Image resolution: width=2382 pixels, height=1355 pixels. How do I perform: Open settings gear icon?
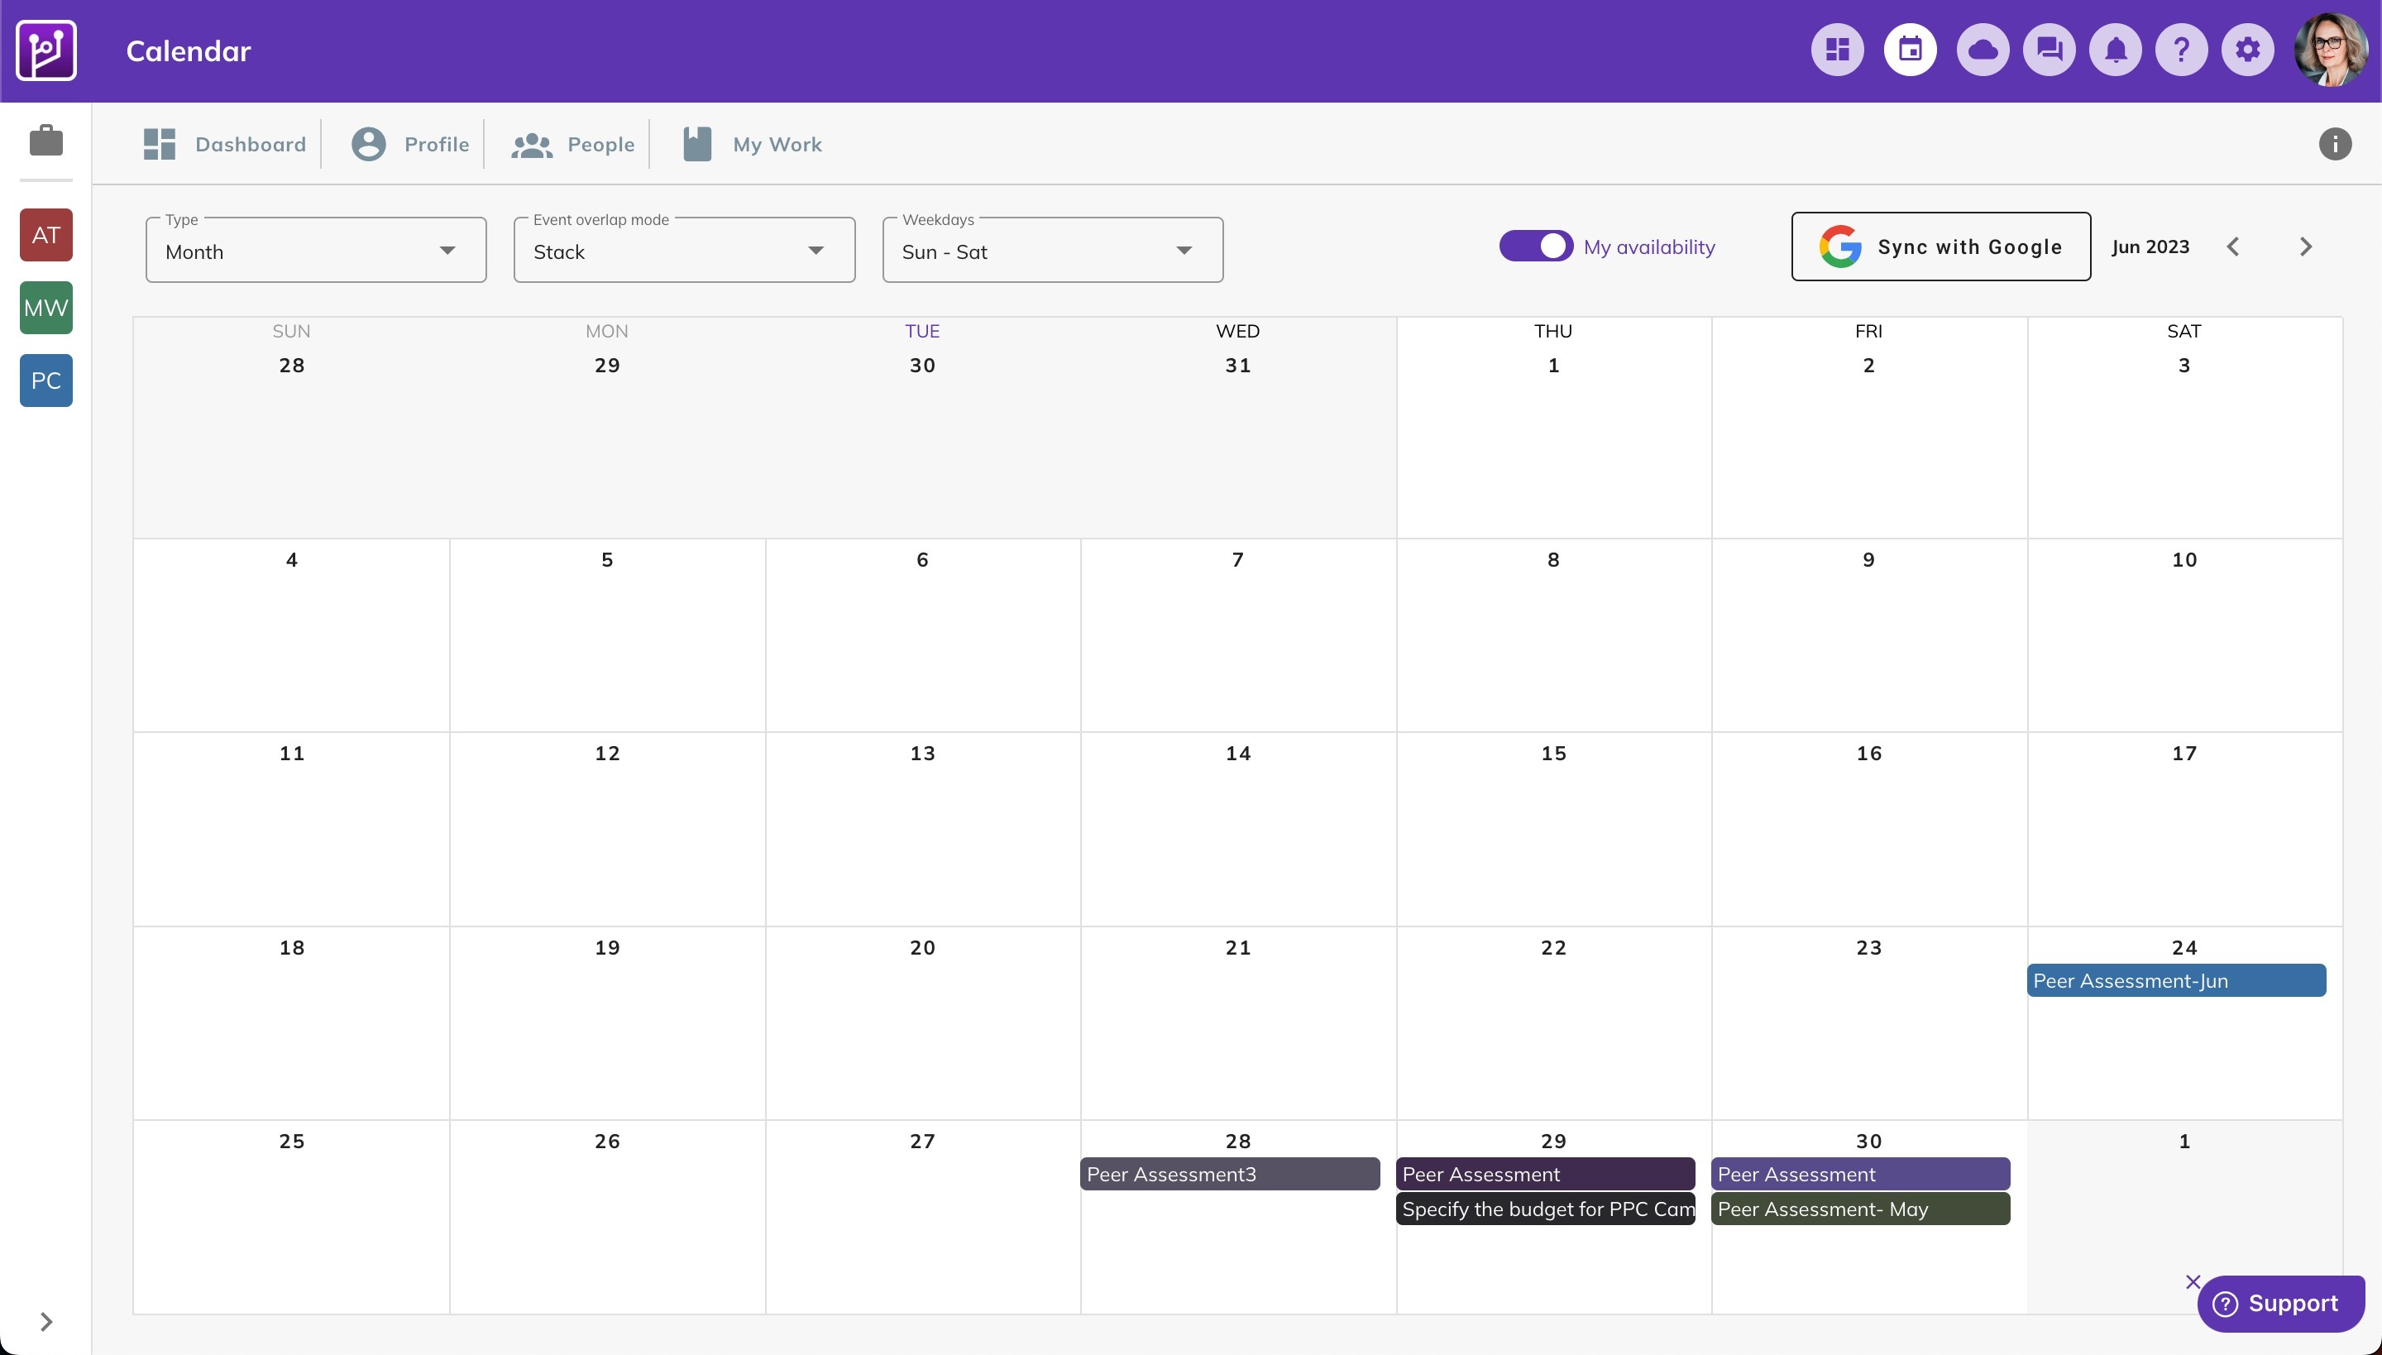pyautogui.click(x=2247, y=50)
